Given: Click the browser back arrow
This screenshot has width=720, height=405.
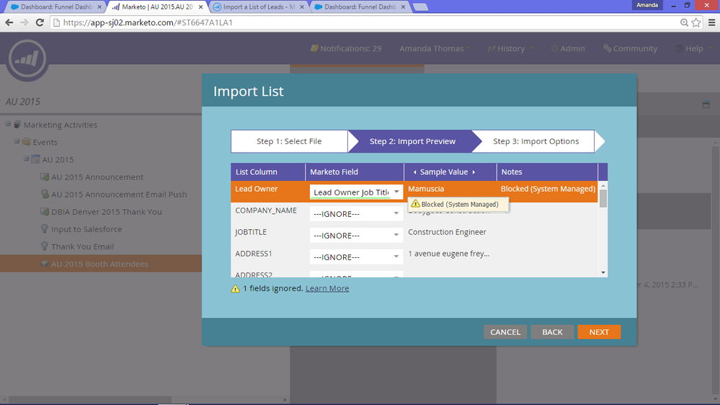Looking at the screenshot, I should pyautogui.click(x=9, y=22).
